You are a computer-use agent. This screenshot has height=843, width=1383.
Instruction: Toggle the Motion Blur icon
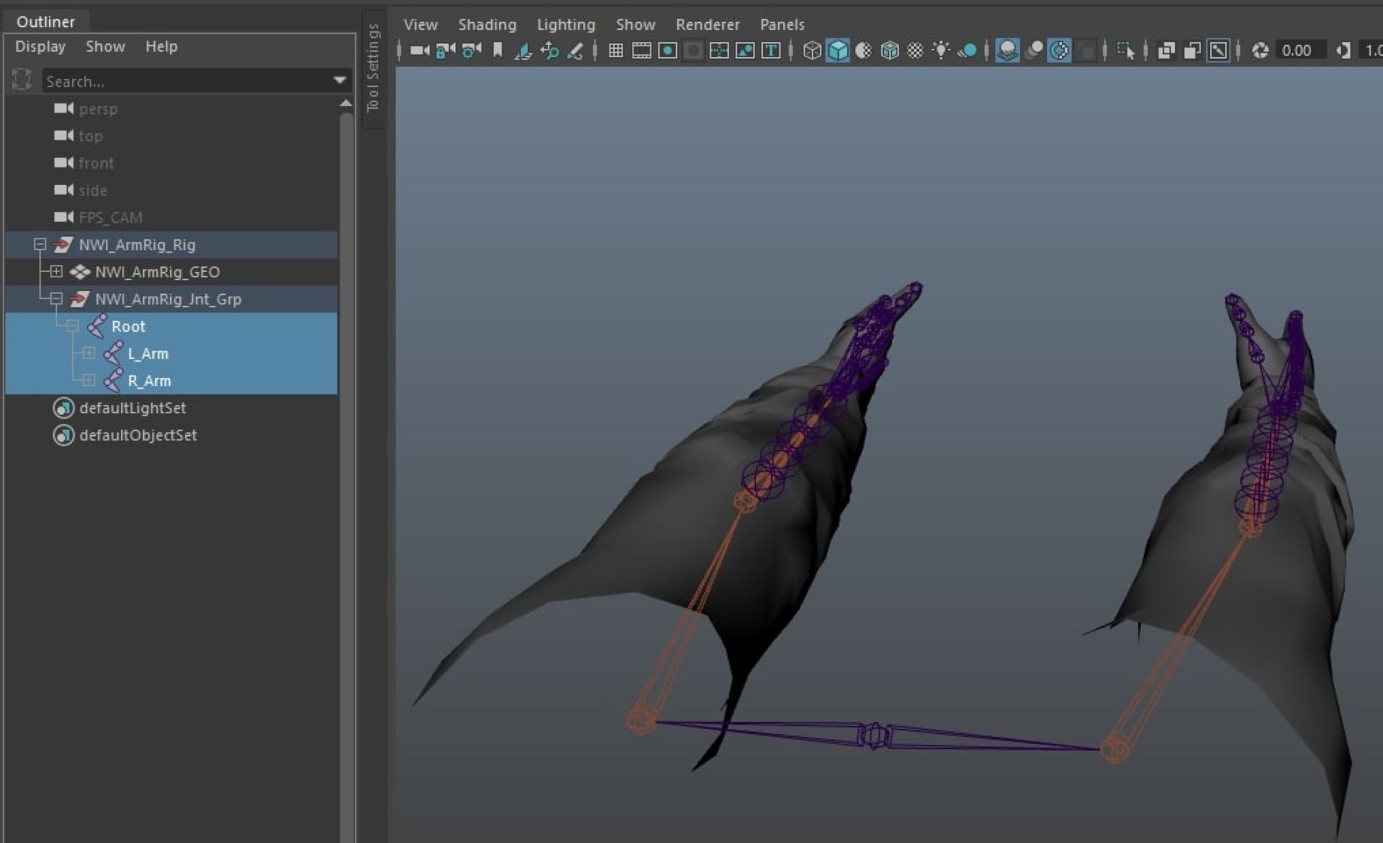point(1033,50)
